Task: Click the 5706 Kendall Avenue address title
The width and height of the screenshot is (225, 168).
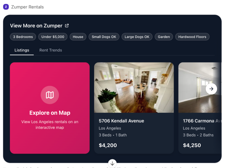Action: click(x=121, y=121)
